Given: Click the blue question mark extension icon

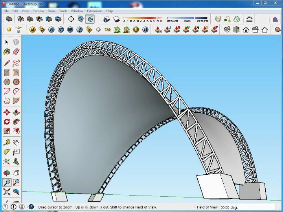Looking at the screenshot, I should [79, 29].
